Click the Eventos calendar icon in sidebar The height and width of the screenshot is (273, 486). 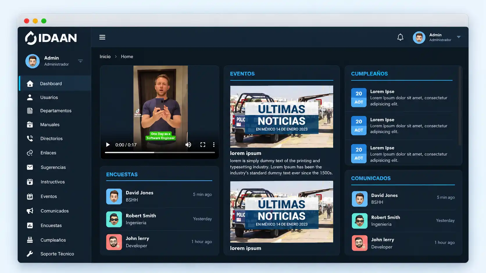30,196
